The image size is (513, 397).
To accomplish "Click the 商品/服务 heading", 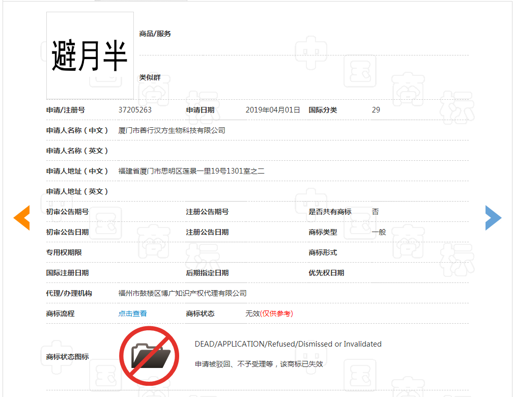I will [x=155, y=34].
